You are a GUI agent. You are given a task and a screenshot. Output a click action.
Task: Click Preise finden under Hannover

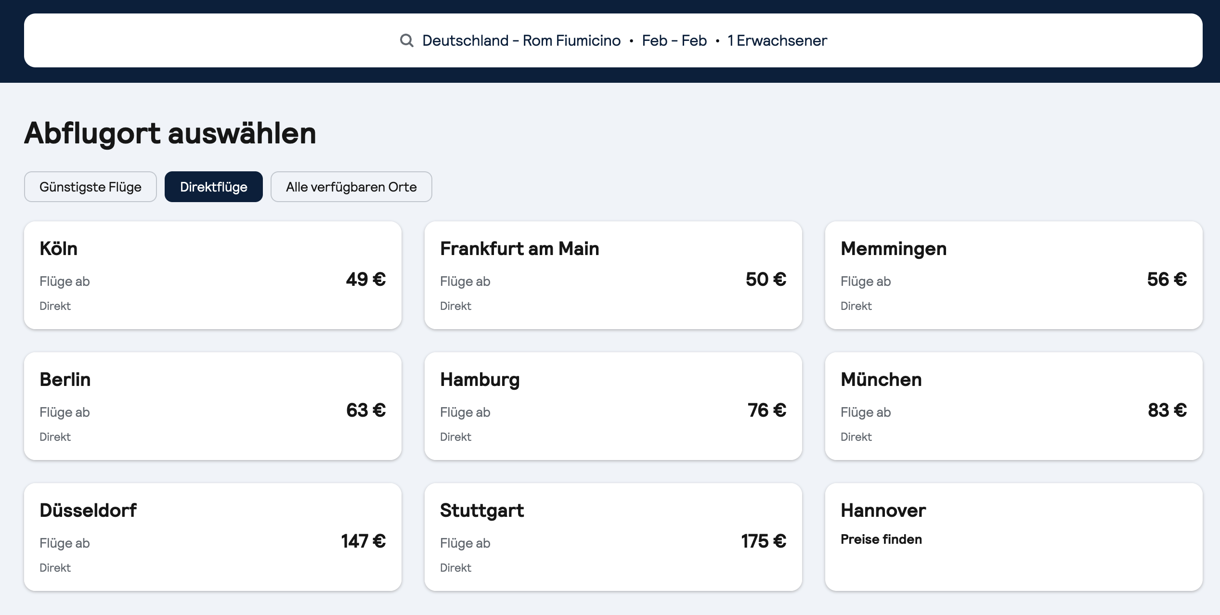click(881, 539)
